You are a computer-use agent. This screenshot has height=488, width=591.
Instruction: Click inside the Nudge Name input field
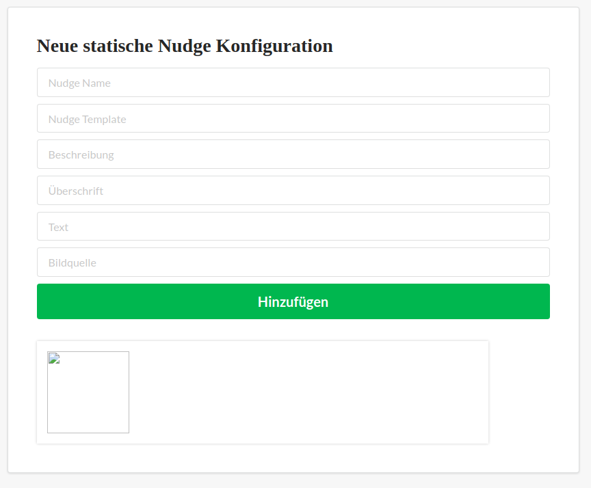point(293,82)
